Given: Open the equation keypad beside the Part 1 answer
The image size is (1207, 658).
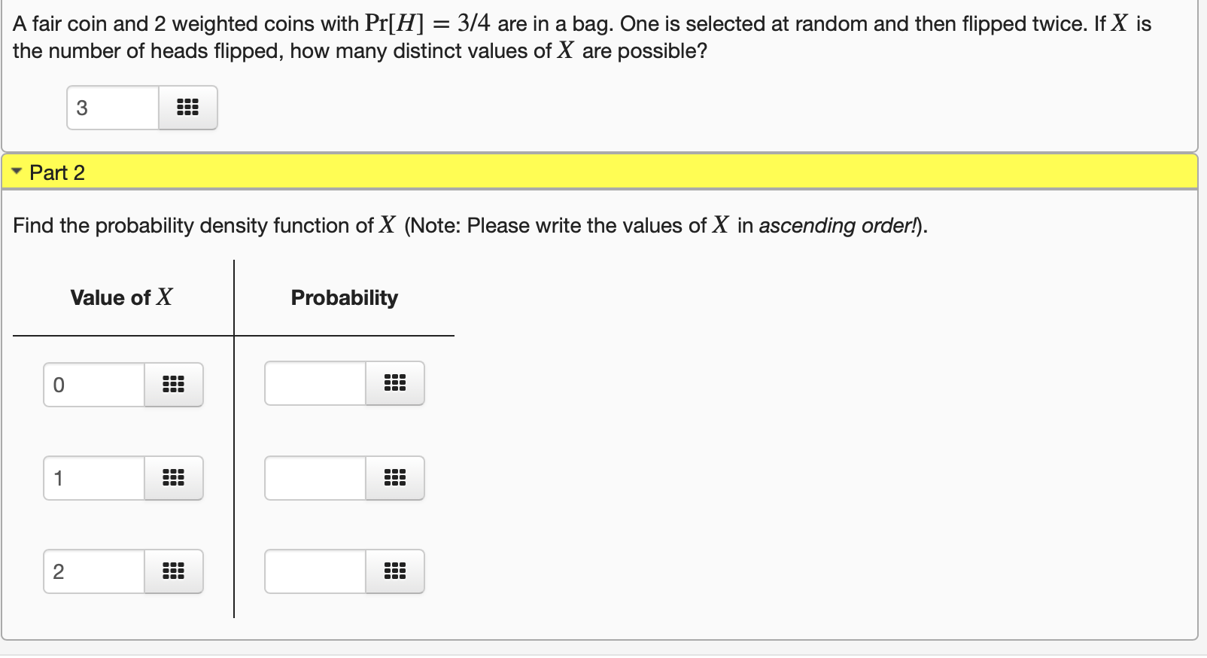Looking at the screenshot, I should click(187, 108).
